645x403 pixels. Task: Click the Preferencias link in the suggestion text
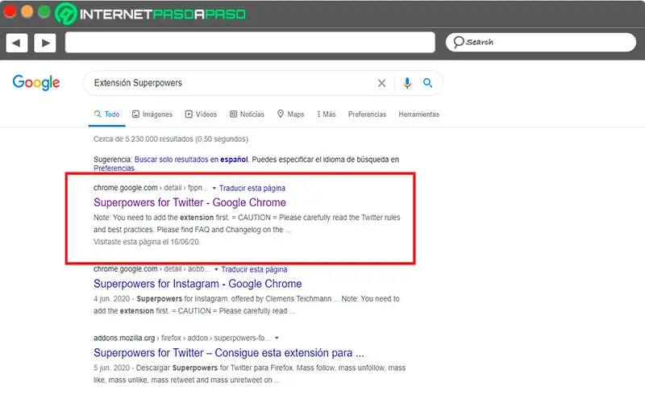click(114, 168)
